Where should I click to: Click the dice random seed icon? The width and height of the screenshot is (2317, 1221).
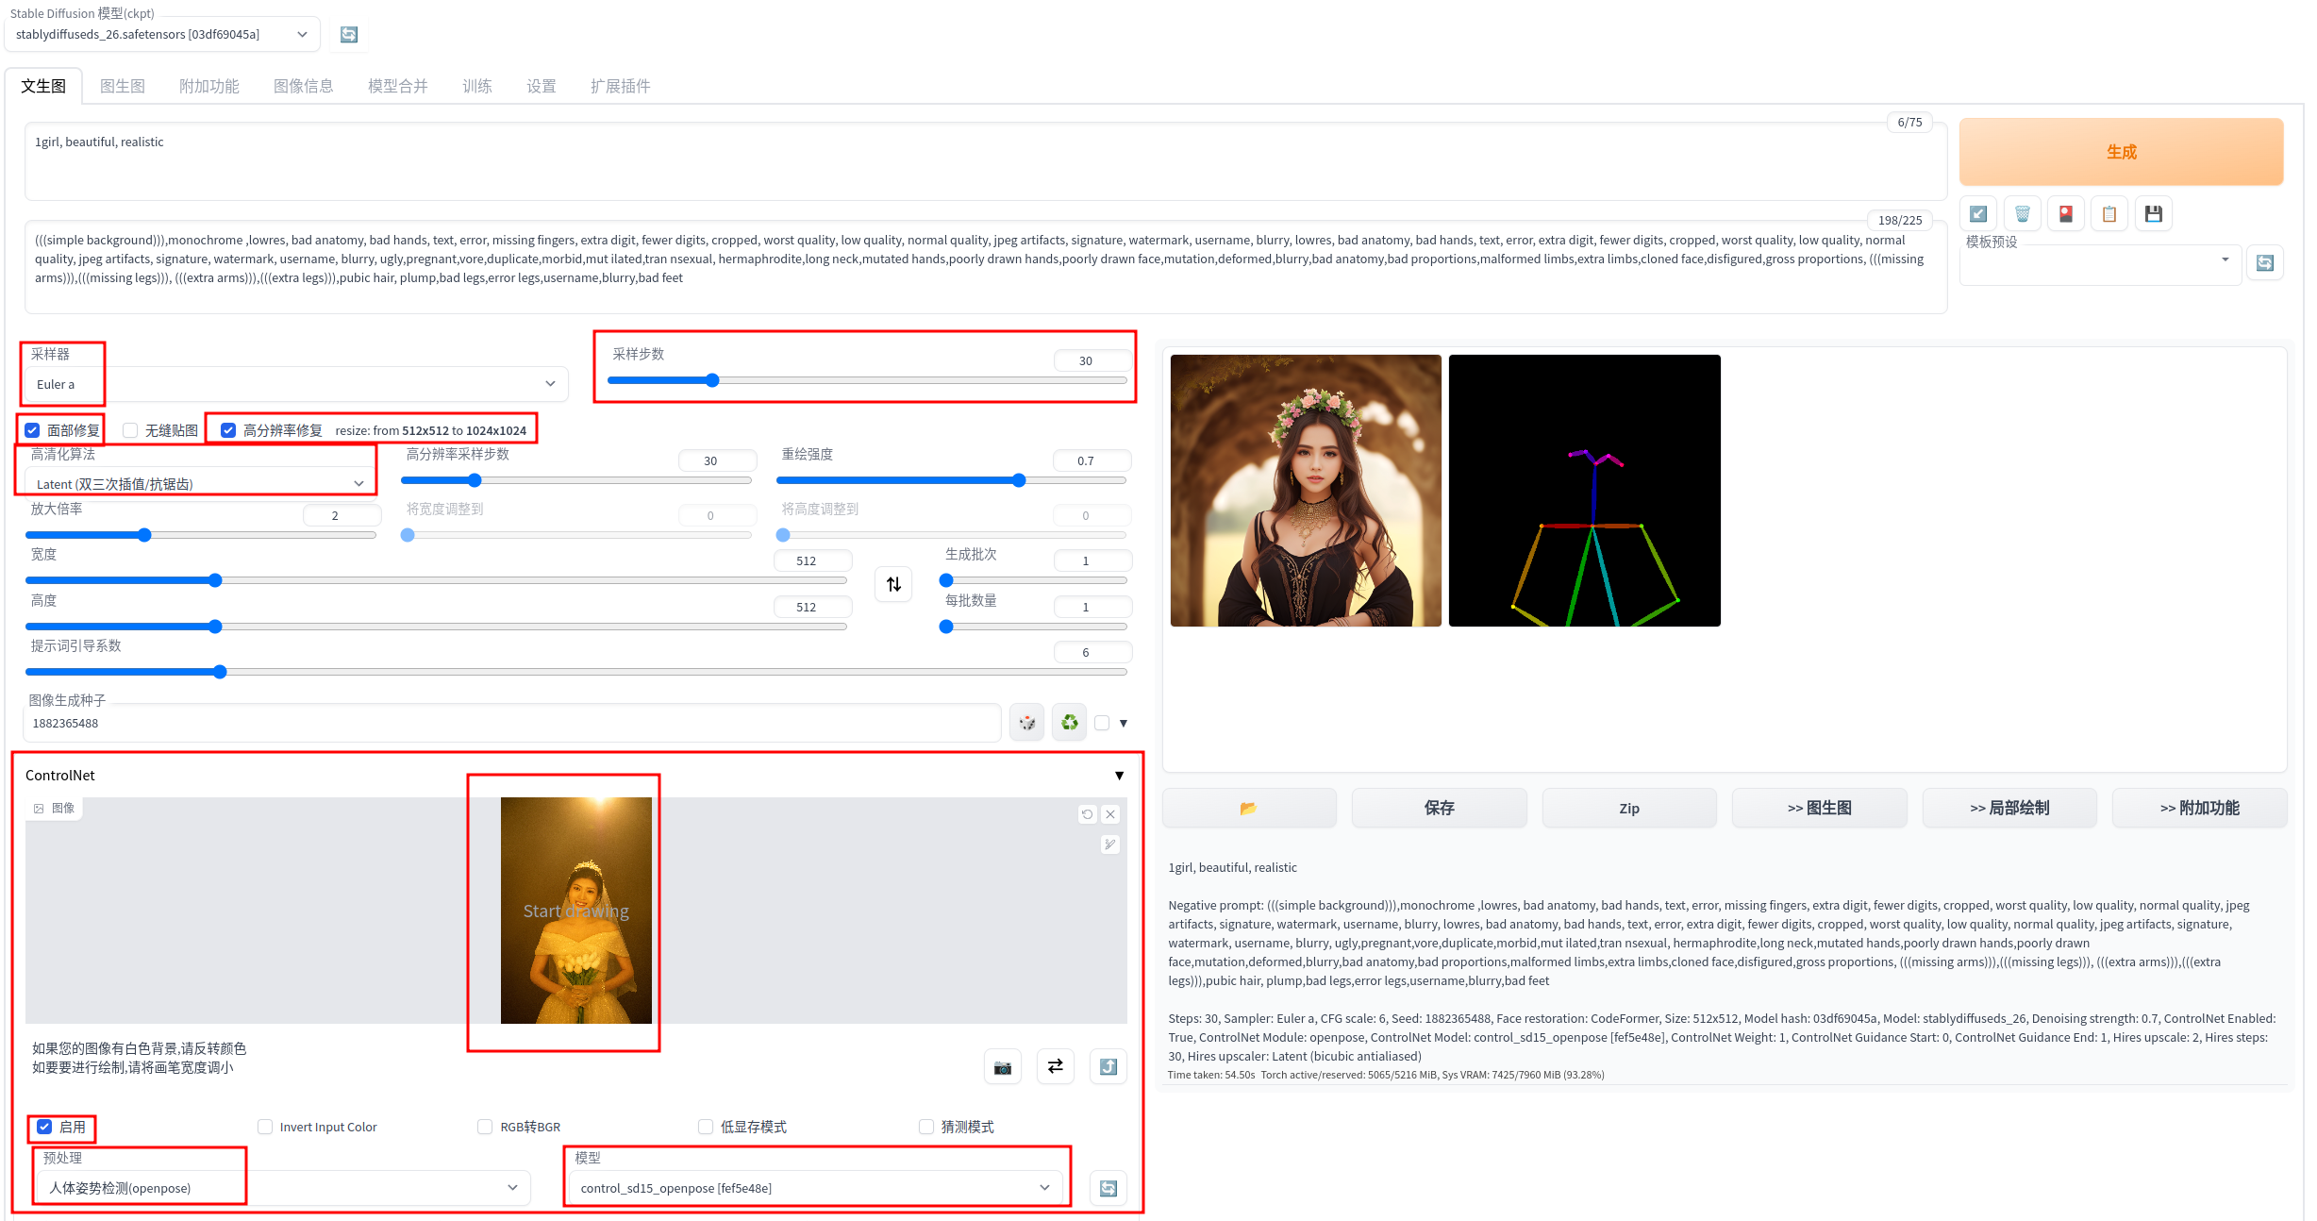point(1026,723)
